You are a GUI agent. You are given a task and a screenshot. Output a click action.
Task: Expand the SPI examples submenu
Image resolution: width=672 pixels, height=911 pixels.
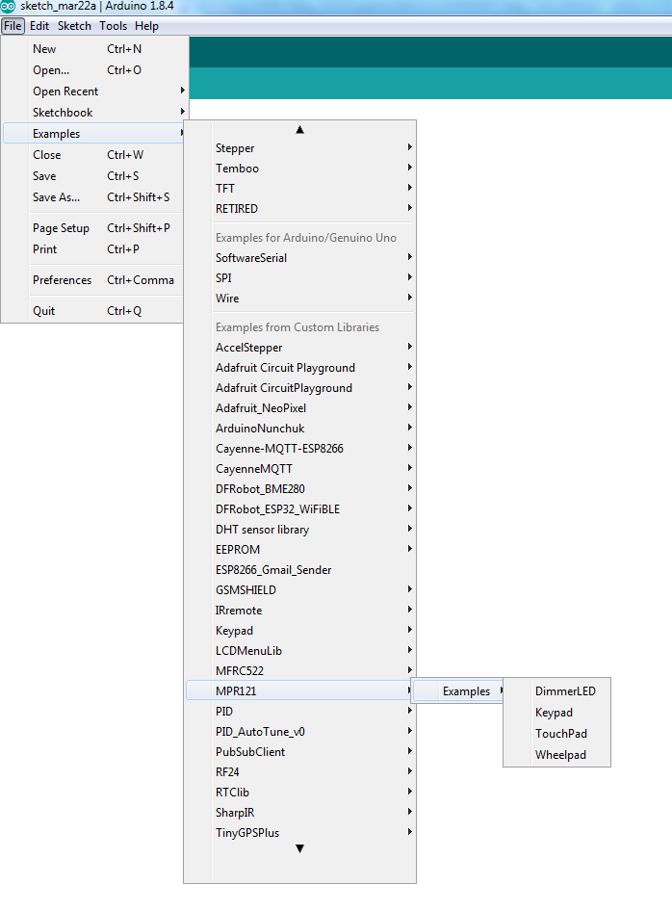coord(299,277)
